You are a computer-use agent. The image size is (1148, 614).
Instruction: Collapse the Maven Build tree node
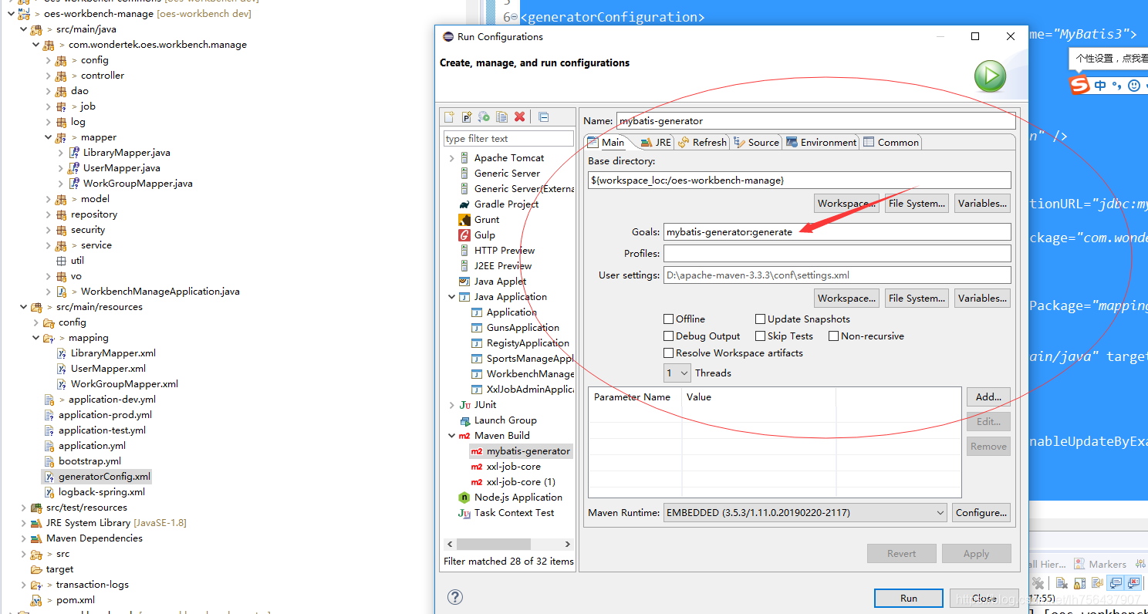(452, 435)
